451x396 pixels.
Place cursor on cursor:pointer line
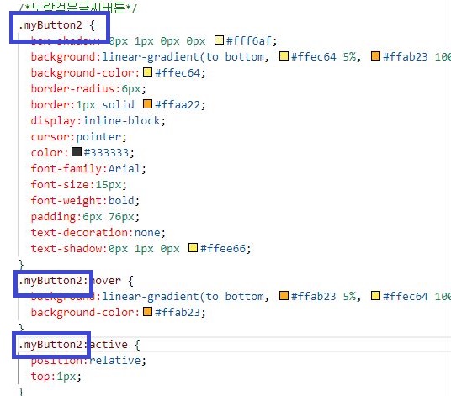[x=78, y=137]
